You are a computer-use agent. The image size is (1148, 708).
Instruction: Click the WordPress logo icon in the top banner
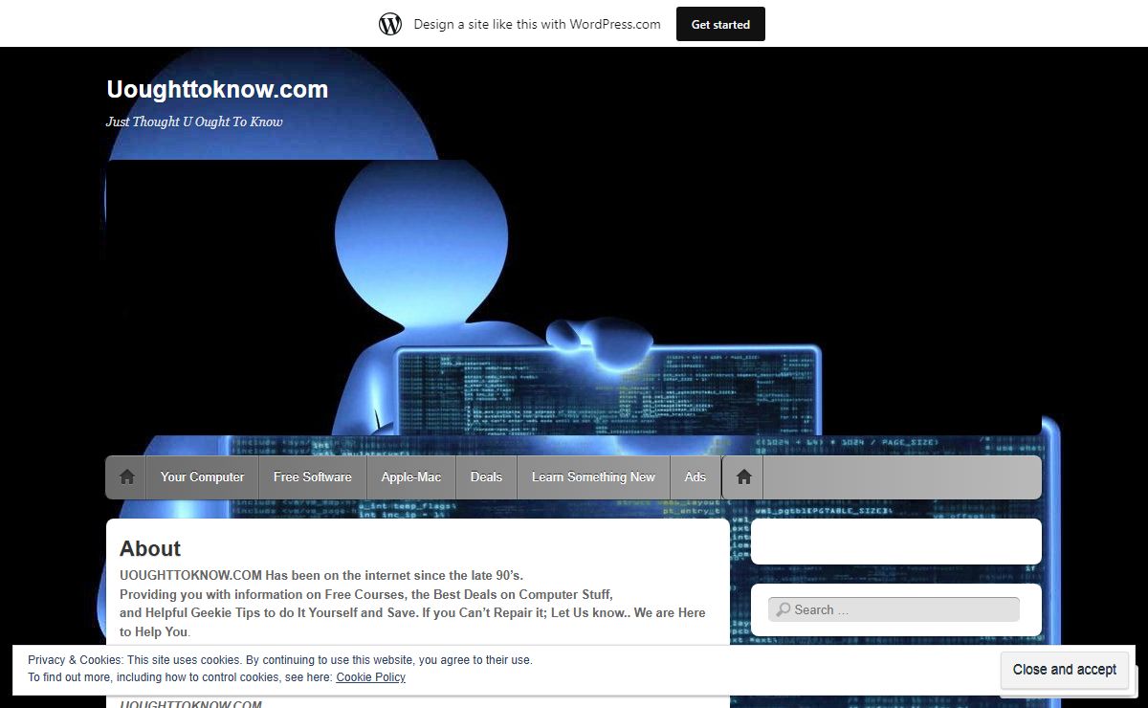click(390, 24)
